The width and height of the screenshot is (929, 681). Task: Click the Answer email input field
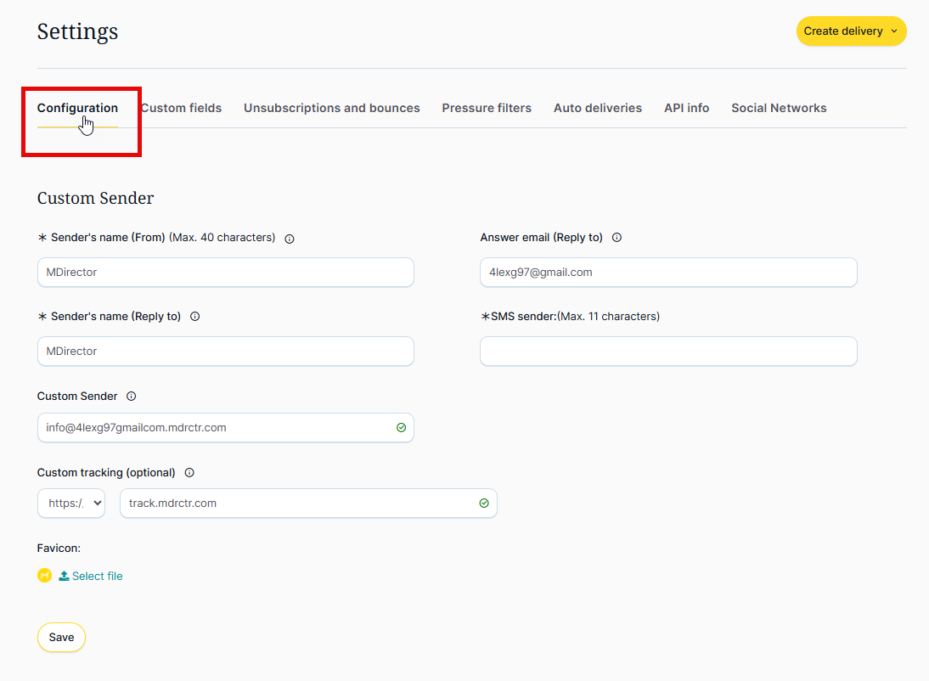tap(668, 273)
